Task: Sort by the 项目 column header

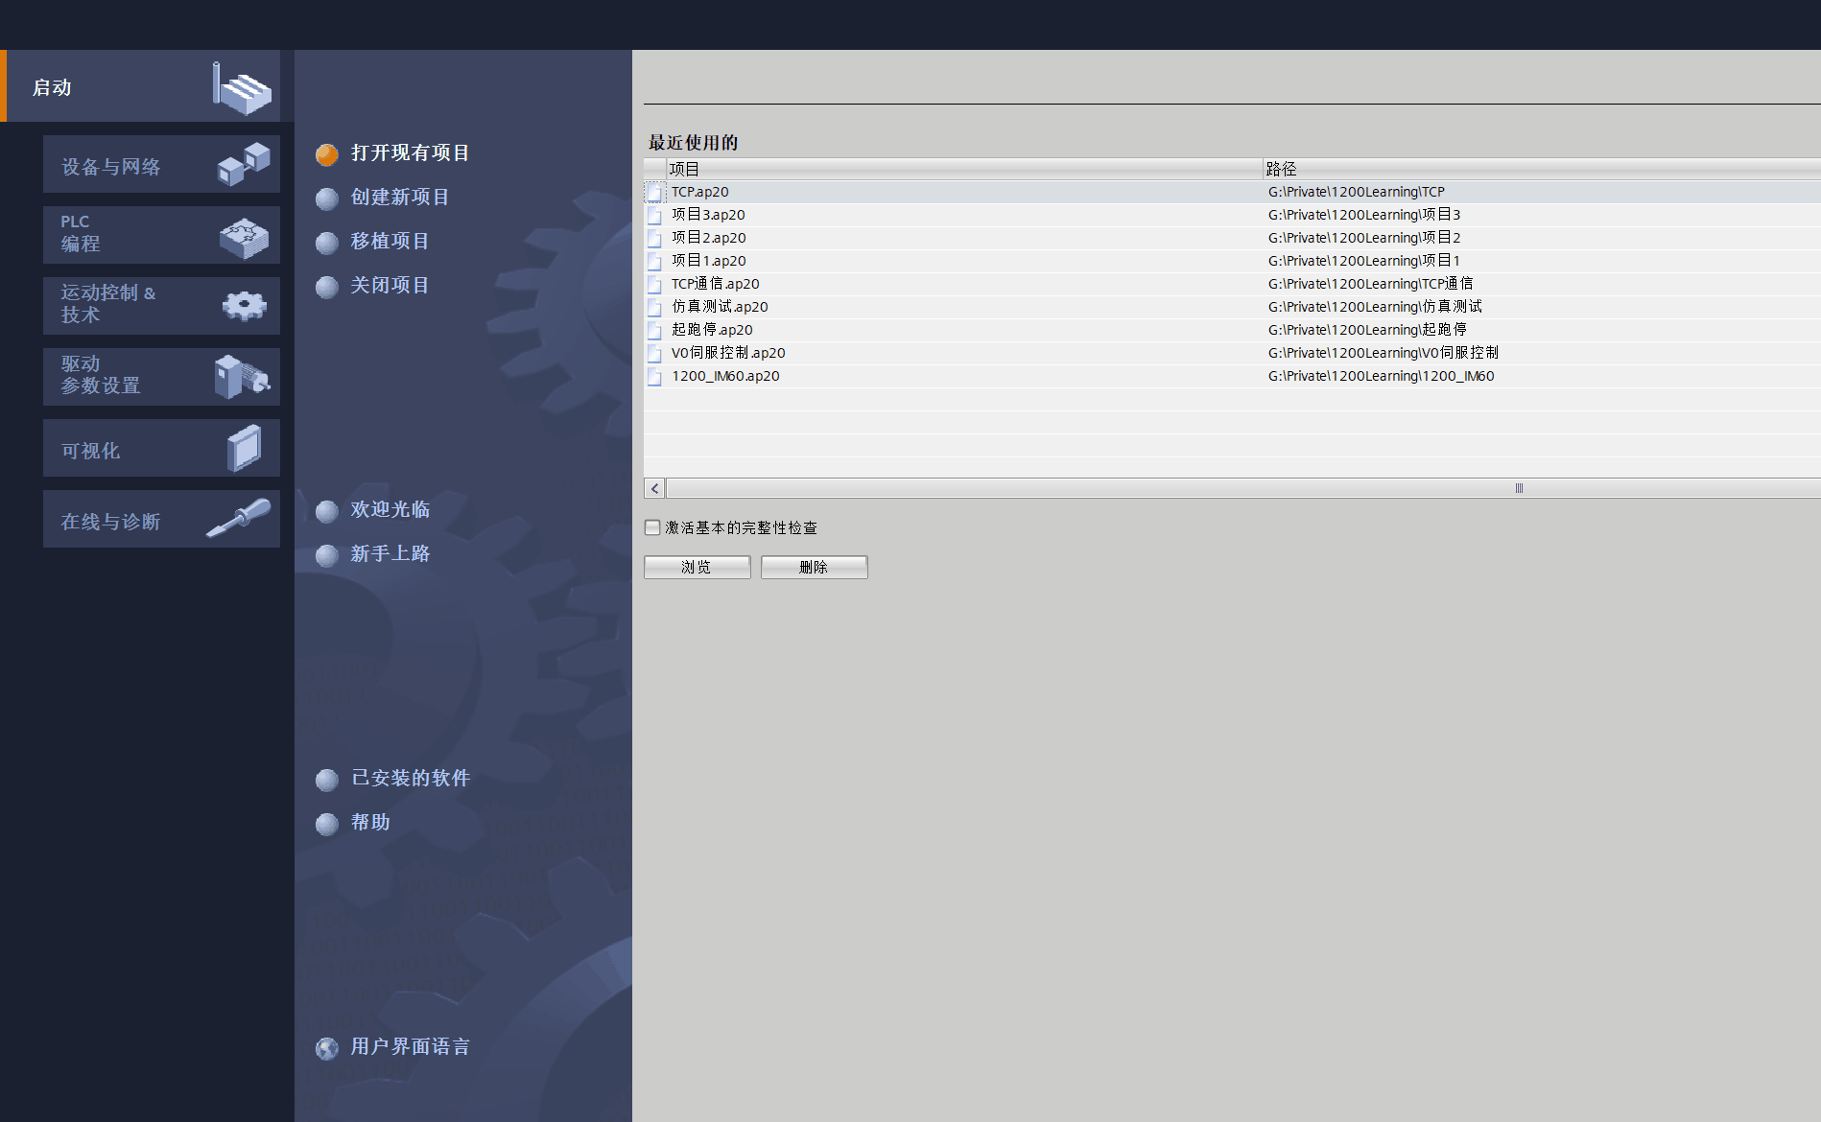Action: [x=964, y=169]
